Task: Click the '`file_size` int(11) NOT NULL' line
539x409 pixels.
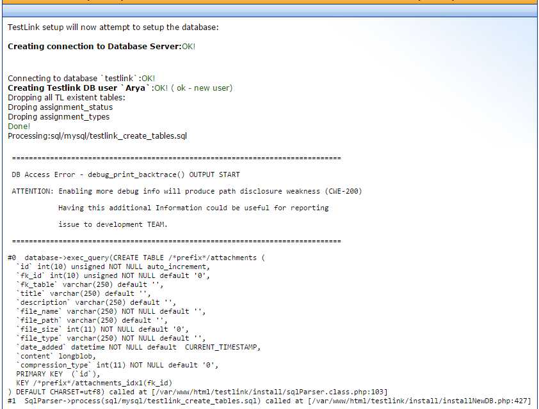Action: (102, 329)
